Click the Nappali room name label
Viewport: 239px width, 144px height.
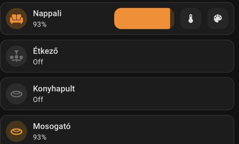47,13
